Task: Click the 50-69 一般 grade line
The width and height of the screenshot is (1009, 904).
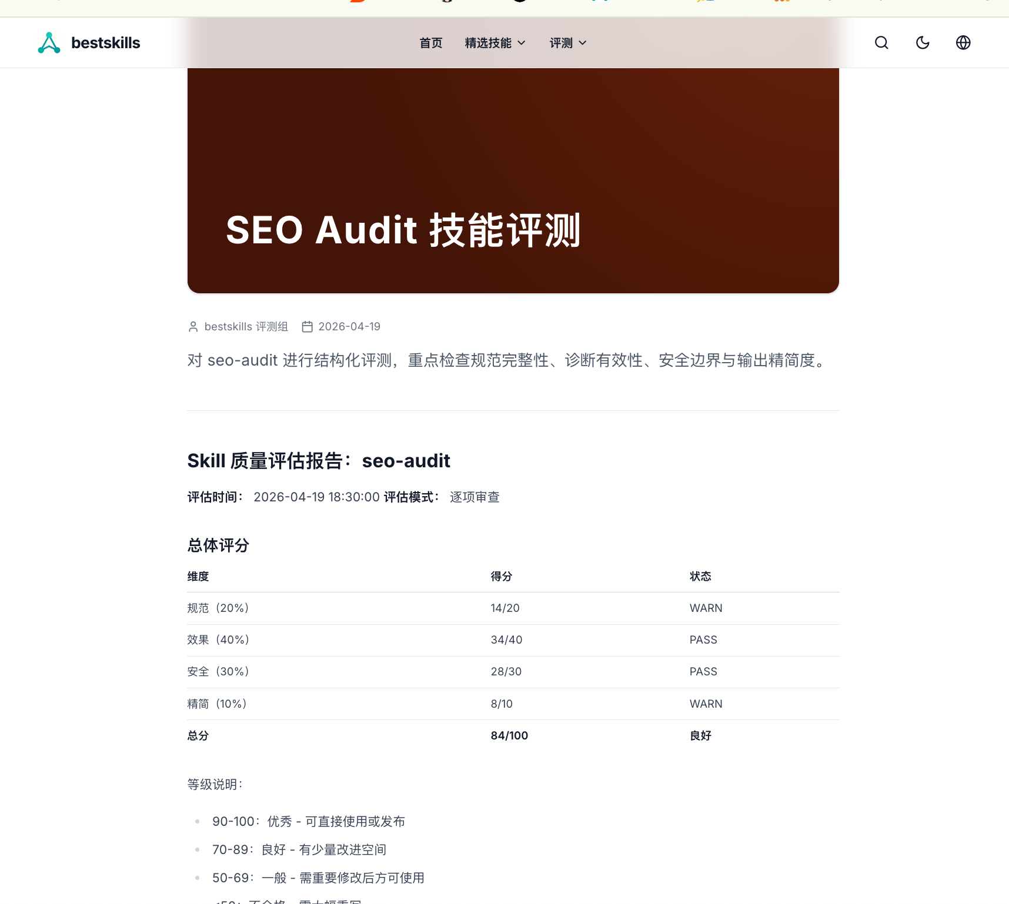Action: pos(318,878)
